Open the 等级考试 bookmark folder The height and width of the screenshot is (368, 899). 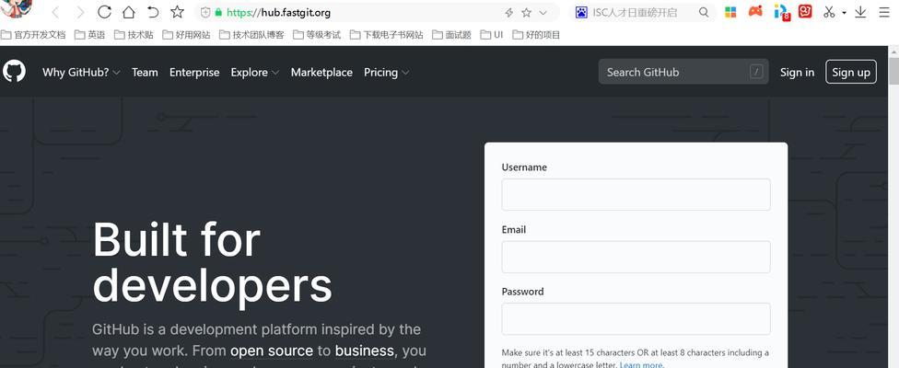point(317,35)
